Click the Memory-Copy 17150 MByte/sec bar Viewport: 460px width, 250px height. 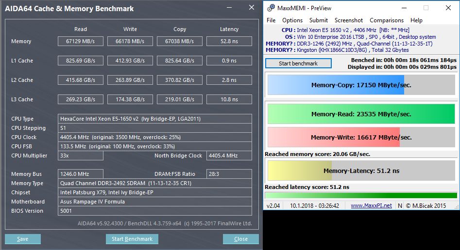pos(361,85)
